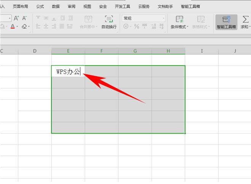The height and width of the screenshot is (184, 251).
Task: Switch to the 智能工具箱 tab
Action: 190,6
